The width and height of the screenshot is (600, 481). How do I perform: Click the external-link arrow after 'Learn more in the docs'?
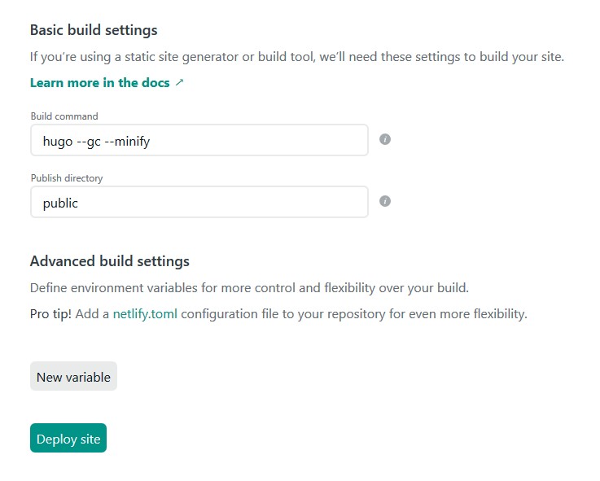(180, 83)
